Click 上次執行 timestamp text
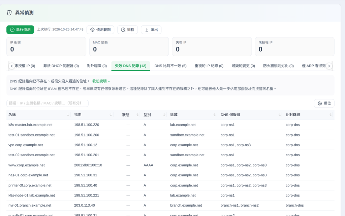Screen dimensions: 345x216 pos(60,29)
